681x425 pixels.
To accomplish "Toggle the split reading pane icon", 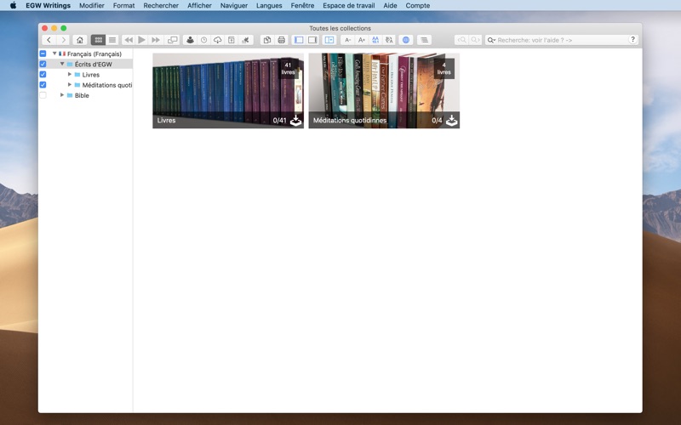I will [x=329, y=40].
